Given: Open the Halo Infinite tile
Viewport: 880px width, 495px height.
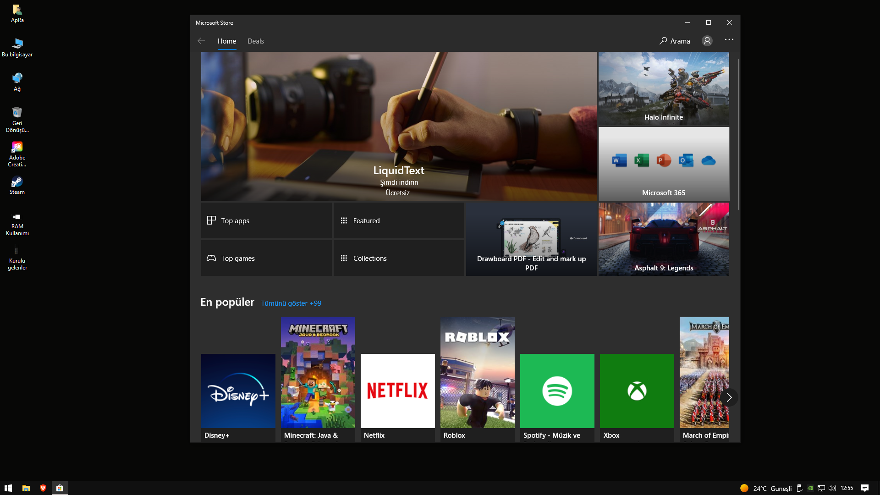Looking at the screenshot, I should pos(664,88).
